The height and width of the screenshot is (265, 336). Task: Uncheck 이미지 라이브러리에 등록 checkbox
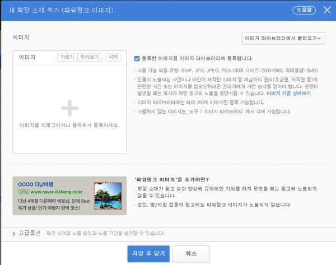[137, 58]
